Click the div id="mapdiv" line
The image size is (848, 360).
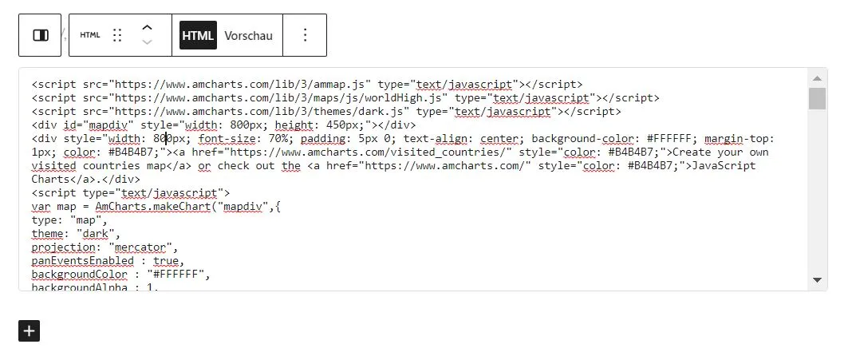(x=224, y=125)
